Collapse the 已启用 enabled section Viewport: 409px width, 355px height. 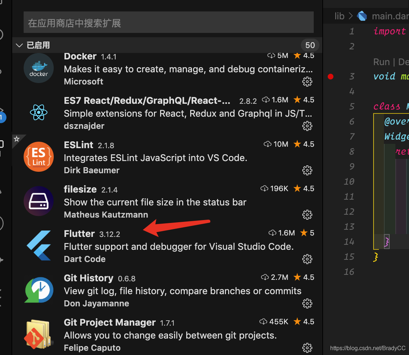(x=19, y=45)
